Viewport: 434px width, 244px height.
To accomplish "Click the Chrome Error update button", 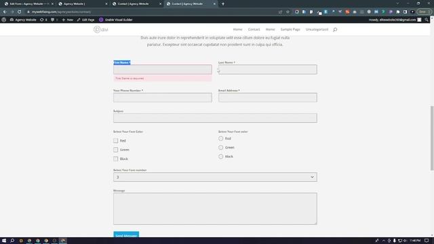I will coord(424,12).
